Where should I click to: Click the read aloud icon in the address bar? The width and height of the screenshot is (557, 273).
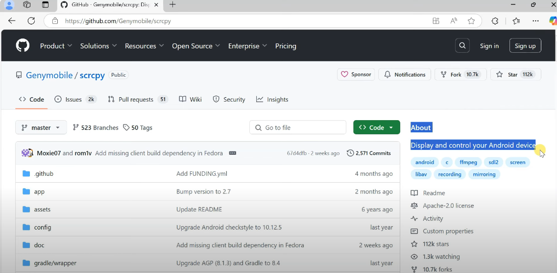pos(454,21)
